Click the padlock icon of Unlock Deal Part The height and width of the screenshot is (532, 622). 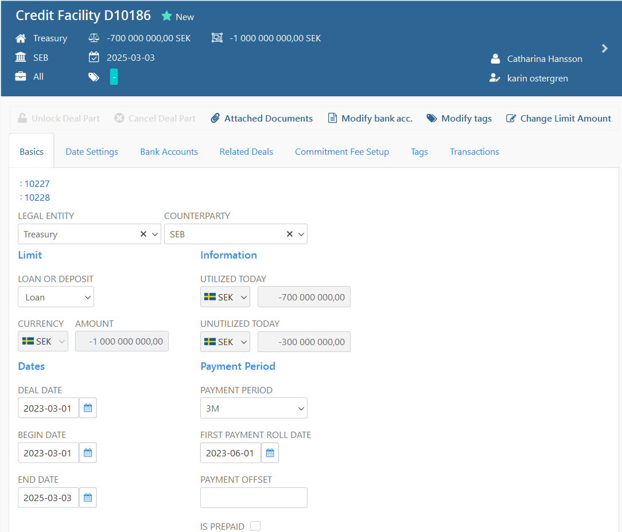(x=22, y=118)
